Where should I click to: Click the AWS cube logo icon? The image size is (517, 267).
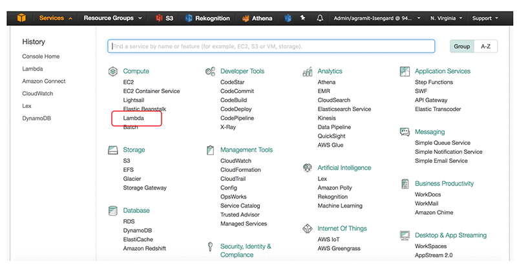[x=21, y=18]
